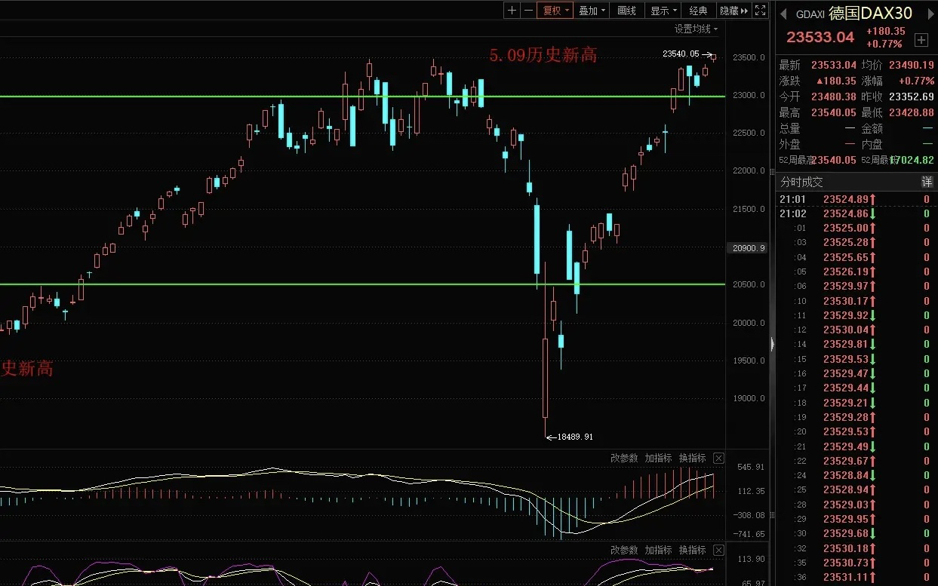
Task: Click the upper green horizontal line at 23000
Action: (362, 96)
